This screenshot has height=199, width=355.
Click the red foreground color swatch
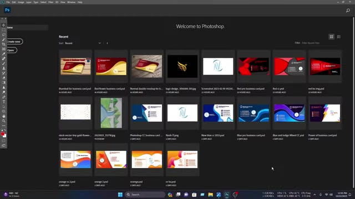point(2,134)
